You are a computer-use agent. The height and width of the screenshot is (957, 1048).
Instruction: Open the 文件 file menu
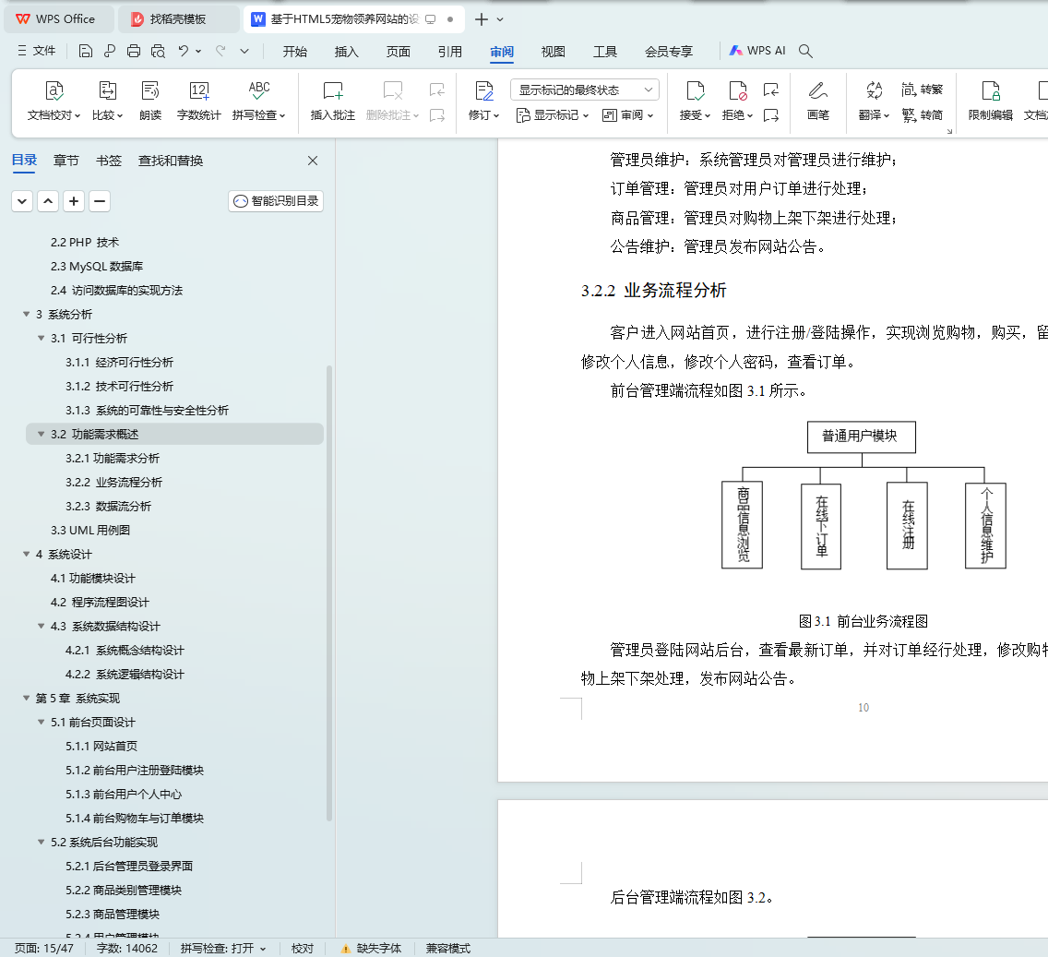point(37,51)
